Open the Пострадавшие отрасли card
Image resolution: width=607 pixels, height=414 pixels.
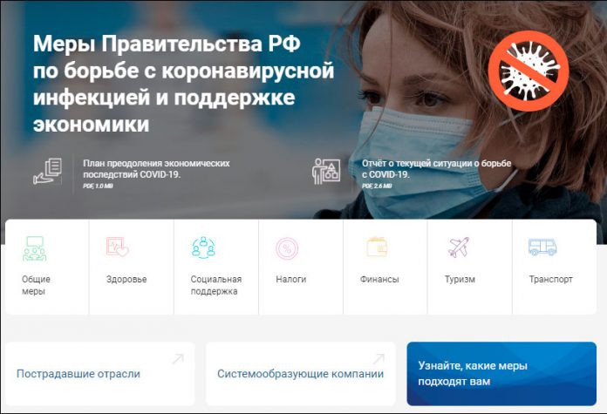point(100,374)
